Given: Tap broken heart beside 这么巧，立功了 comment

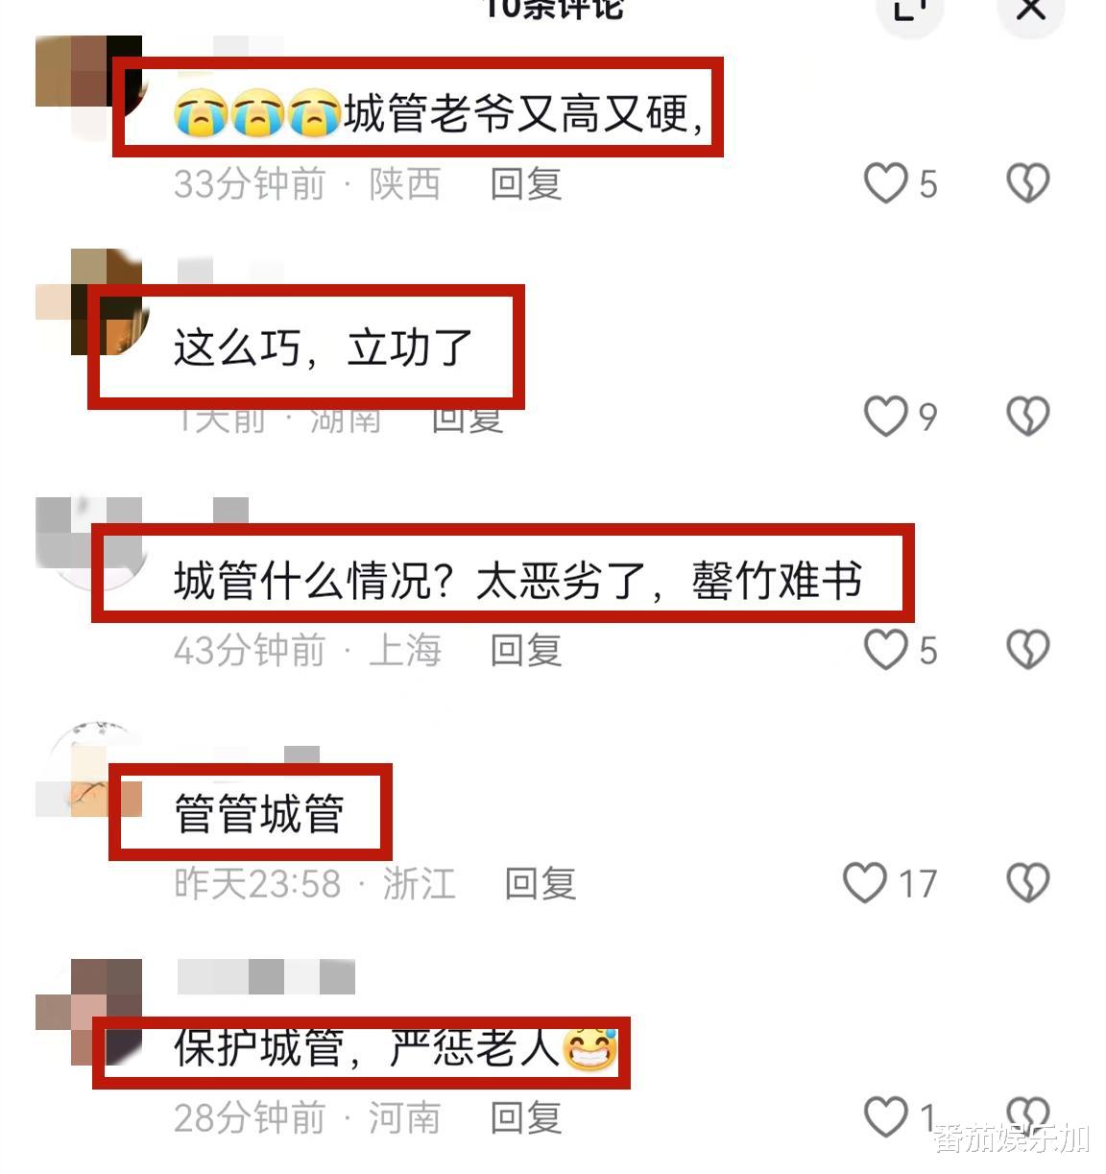Looking at the screenshot, I should coord(1027,416).
